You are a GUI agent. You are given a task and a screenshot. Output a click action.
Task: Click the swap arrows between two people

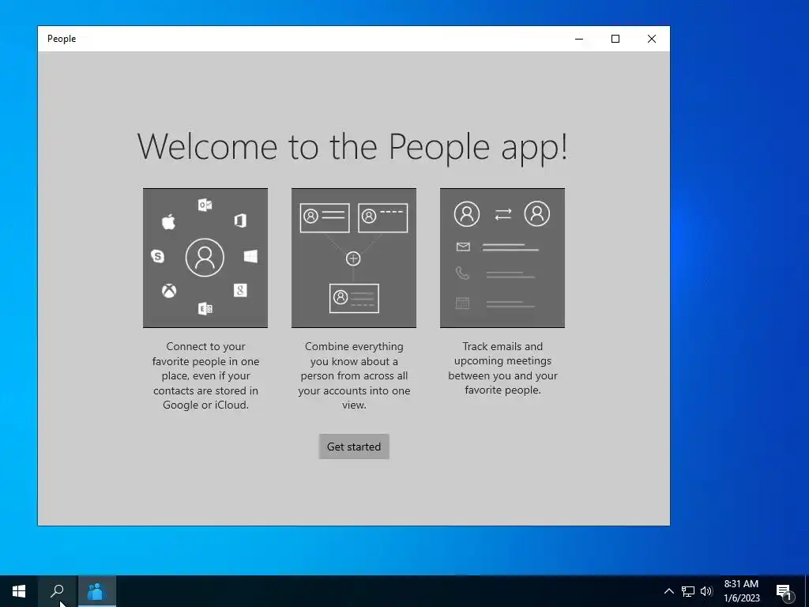tap(503, 213)
